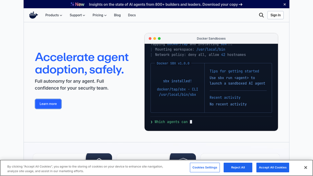Click Accept All Cookies

tap(273, 167)
